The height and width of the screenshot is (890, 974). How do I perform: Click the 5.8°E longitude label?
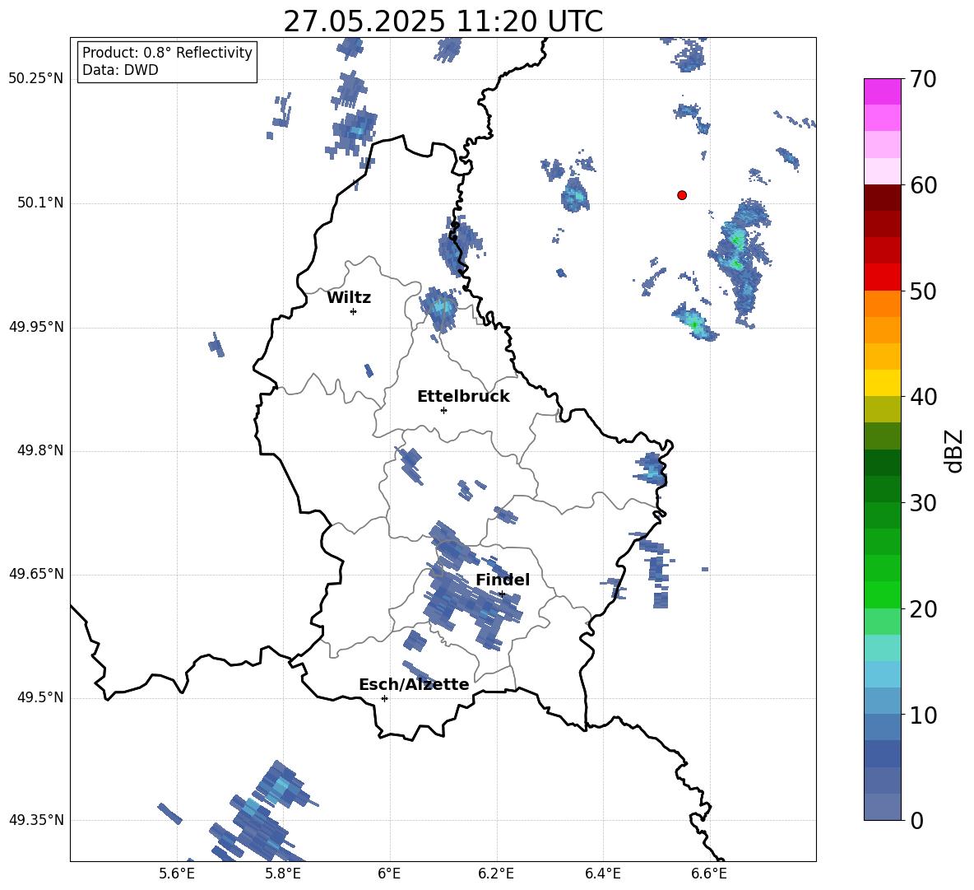283,874
